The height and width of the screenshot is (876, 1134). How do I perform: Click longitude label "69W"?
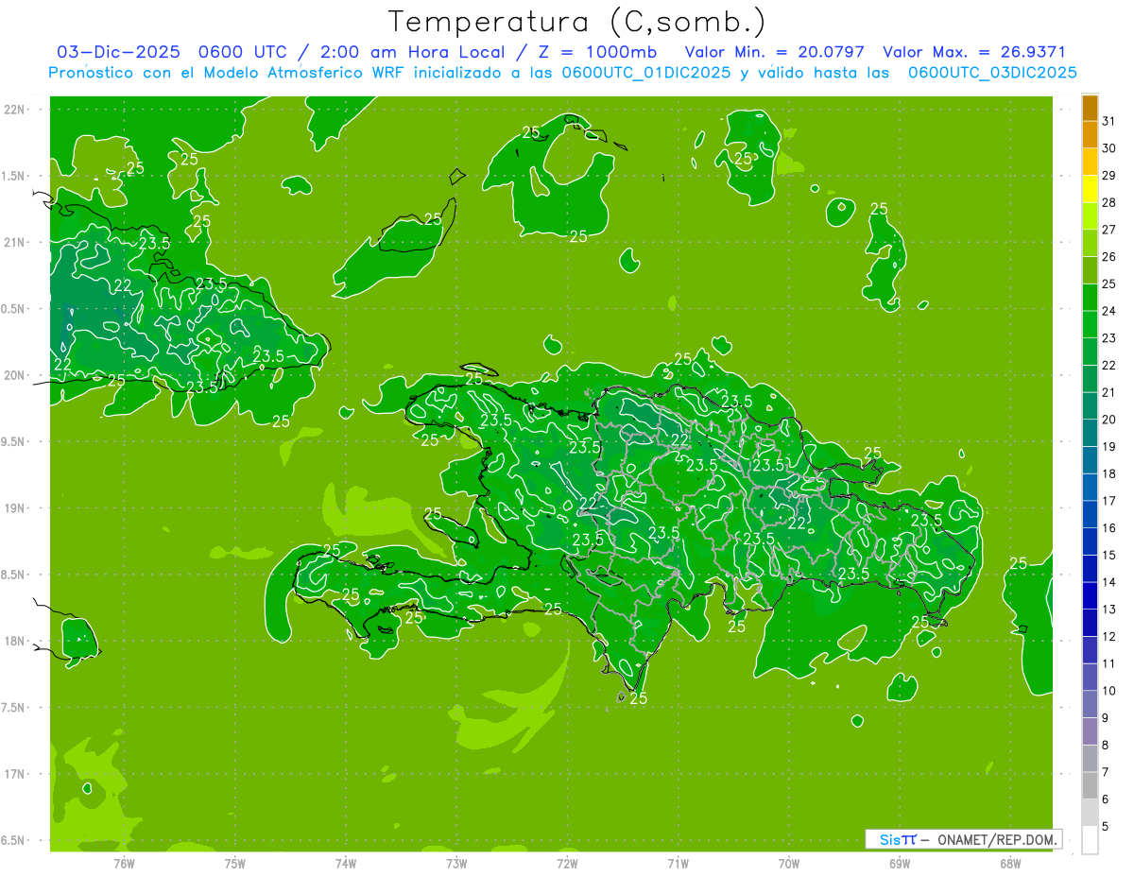point(899,864)
